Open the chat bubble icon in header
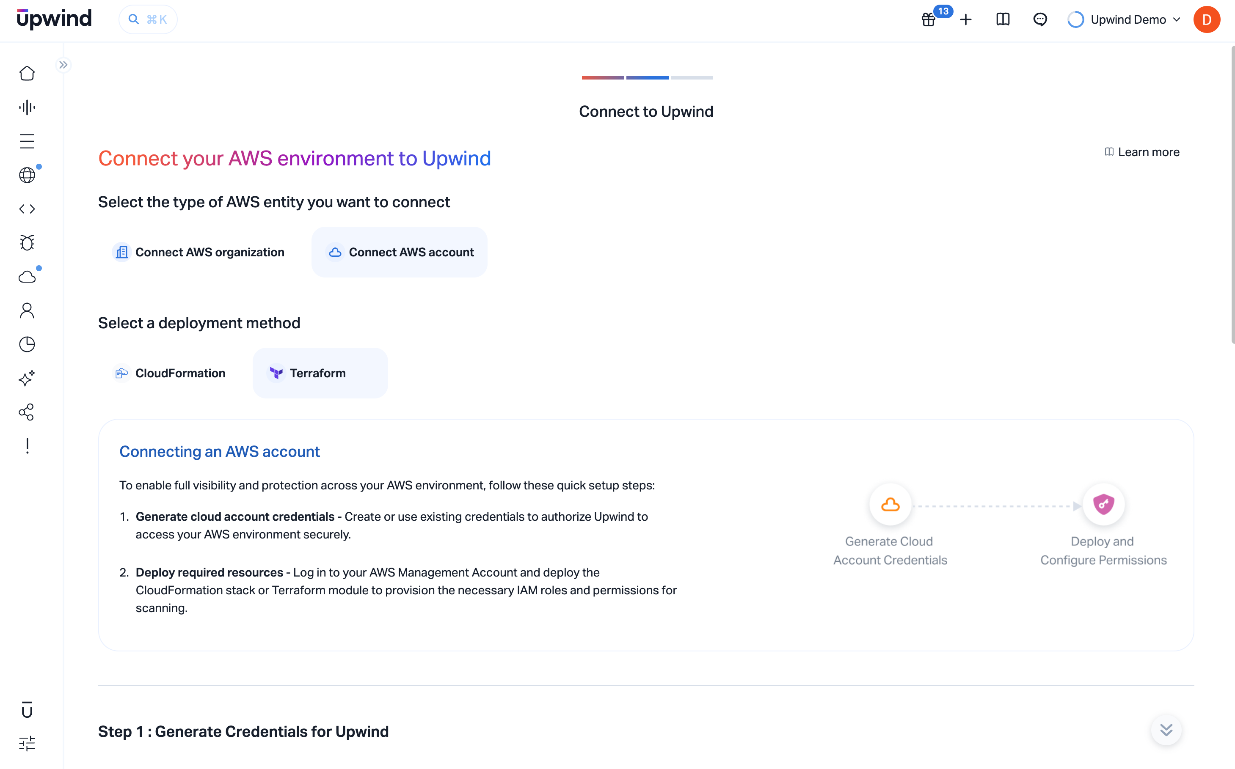The image size is (1235, 769). point(1040,19)
